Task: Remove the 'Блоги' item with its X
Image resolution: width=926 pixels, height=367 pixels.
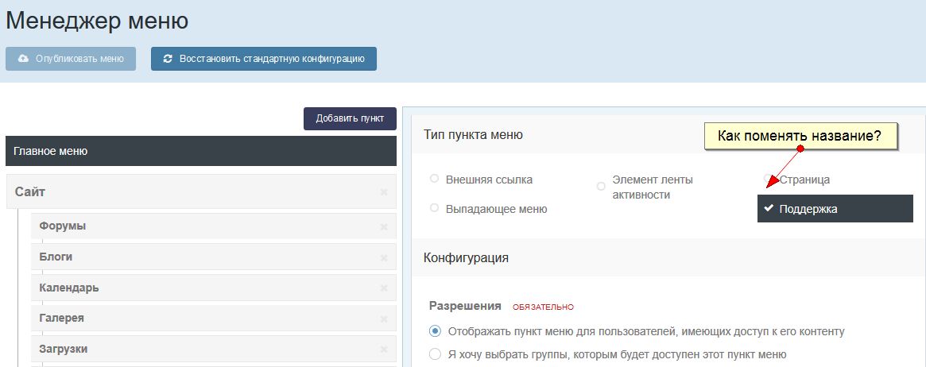Action: (x=384, y=258)
